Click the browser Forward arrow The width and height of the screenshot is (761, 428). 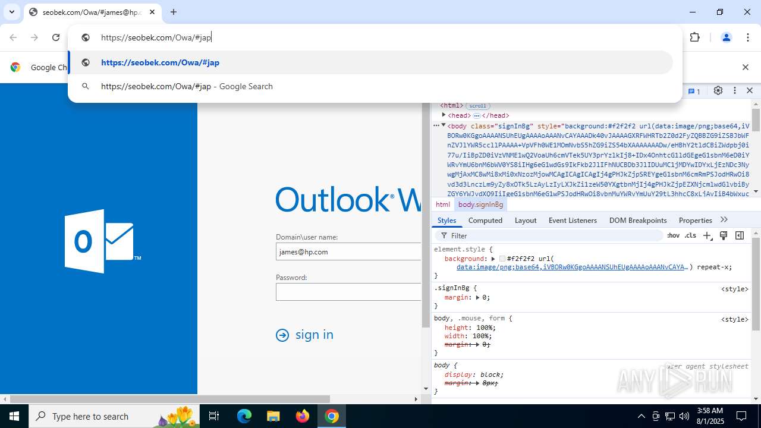(x=34, y=37)
